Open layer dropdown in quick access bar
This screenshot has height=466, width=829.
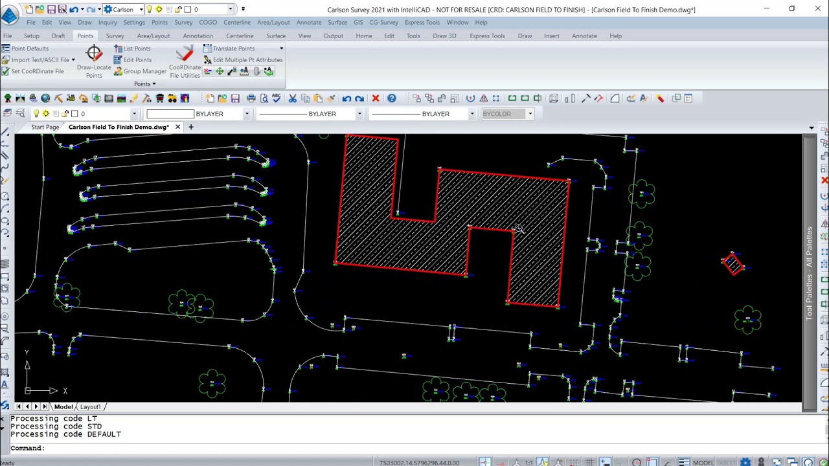231,9
